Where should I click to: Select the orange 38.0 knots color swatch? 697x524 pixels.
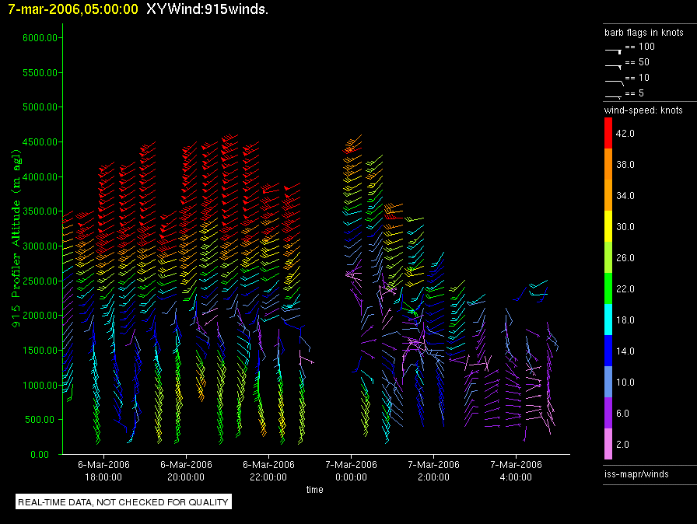[x=609, y=165]
